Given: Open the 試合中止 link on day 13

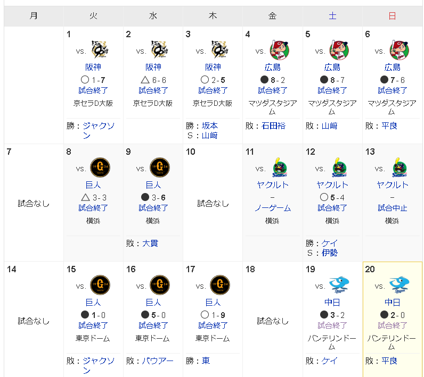Looking at the screenshot, I should 392,208.
